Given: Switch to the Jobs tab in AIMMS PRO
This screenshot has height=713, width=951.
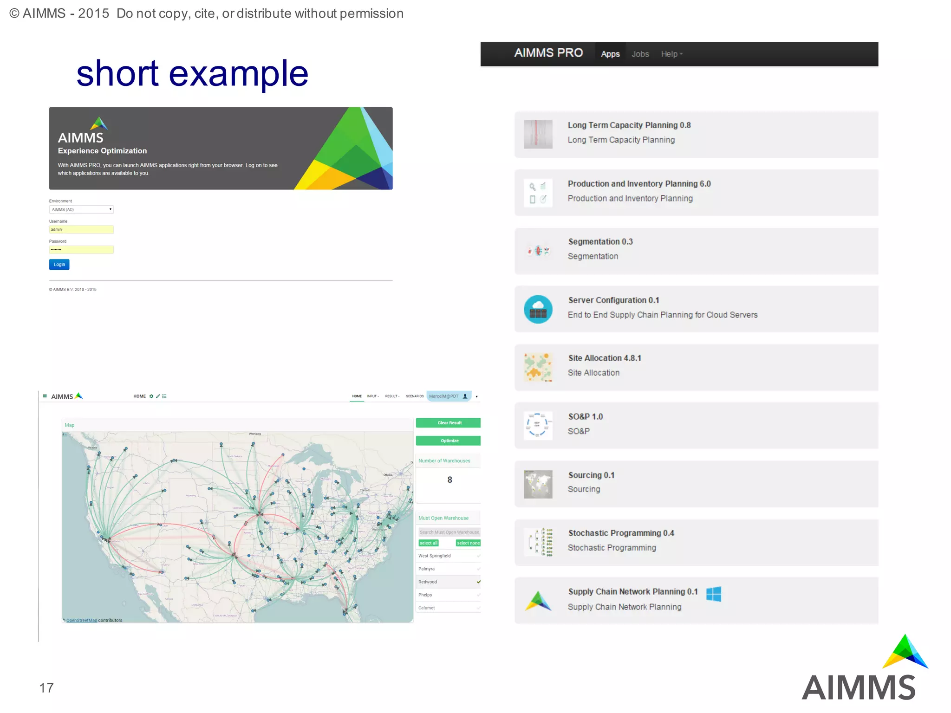Looking at the screenshot, I should pyautogui.click(x=640, y=54).
